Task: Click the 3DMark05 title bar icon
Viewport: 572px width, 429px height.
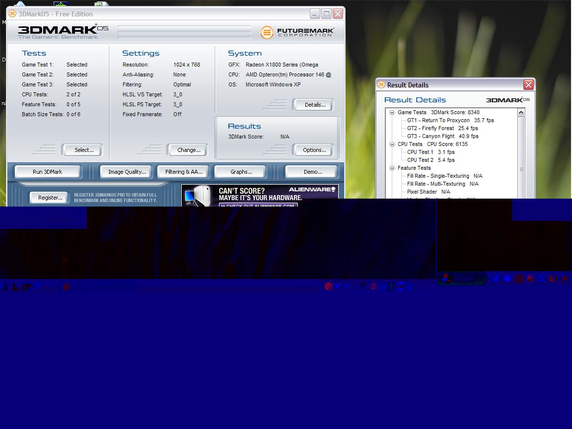Action: point(12,14)
